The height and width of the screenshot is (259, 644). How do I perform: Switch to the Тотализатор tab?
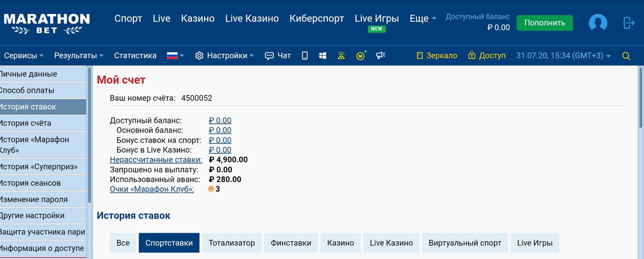tap(232, 243)
